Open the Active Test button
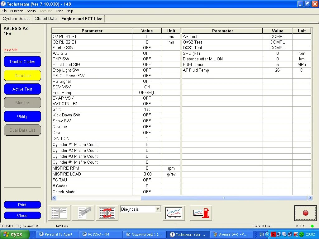The width and height of the screenshot is (319, 239). [x=22, y=89]
